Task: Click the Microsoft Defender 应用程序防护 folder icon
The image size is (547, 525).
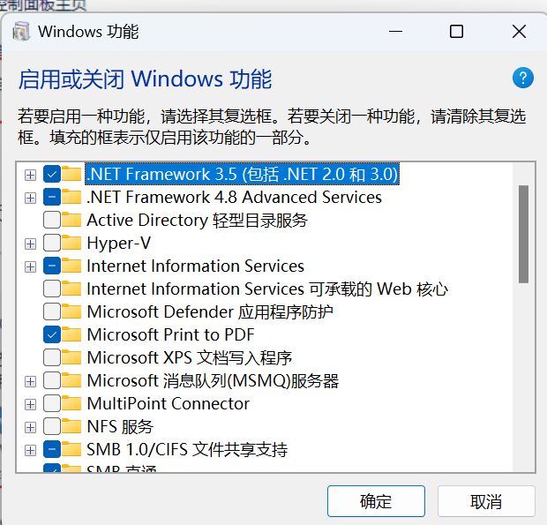Action: [x=73, y=311]
